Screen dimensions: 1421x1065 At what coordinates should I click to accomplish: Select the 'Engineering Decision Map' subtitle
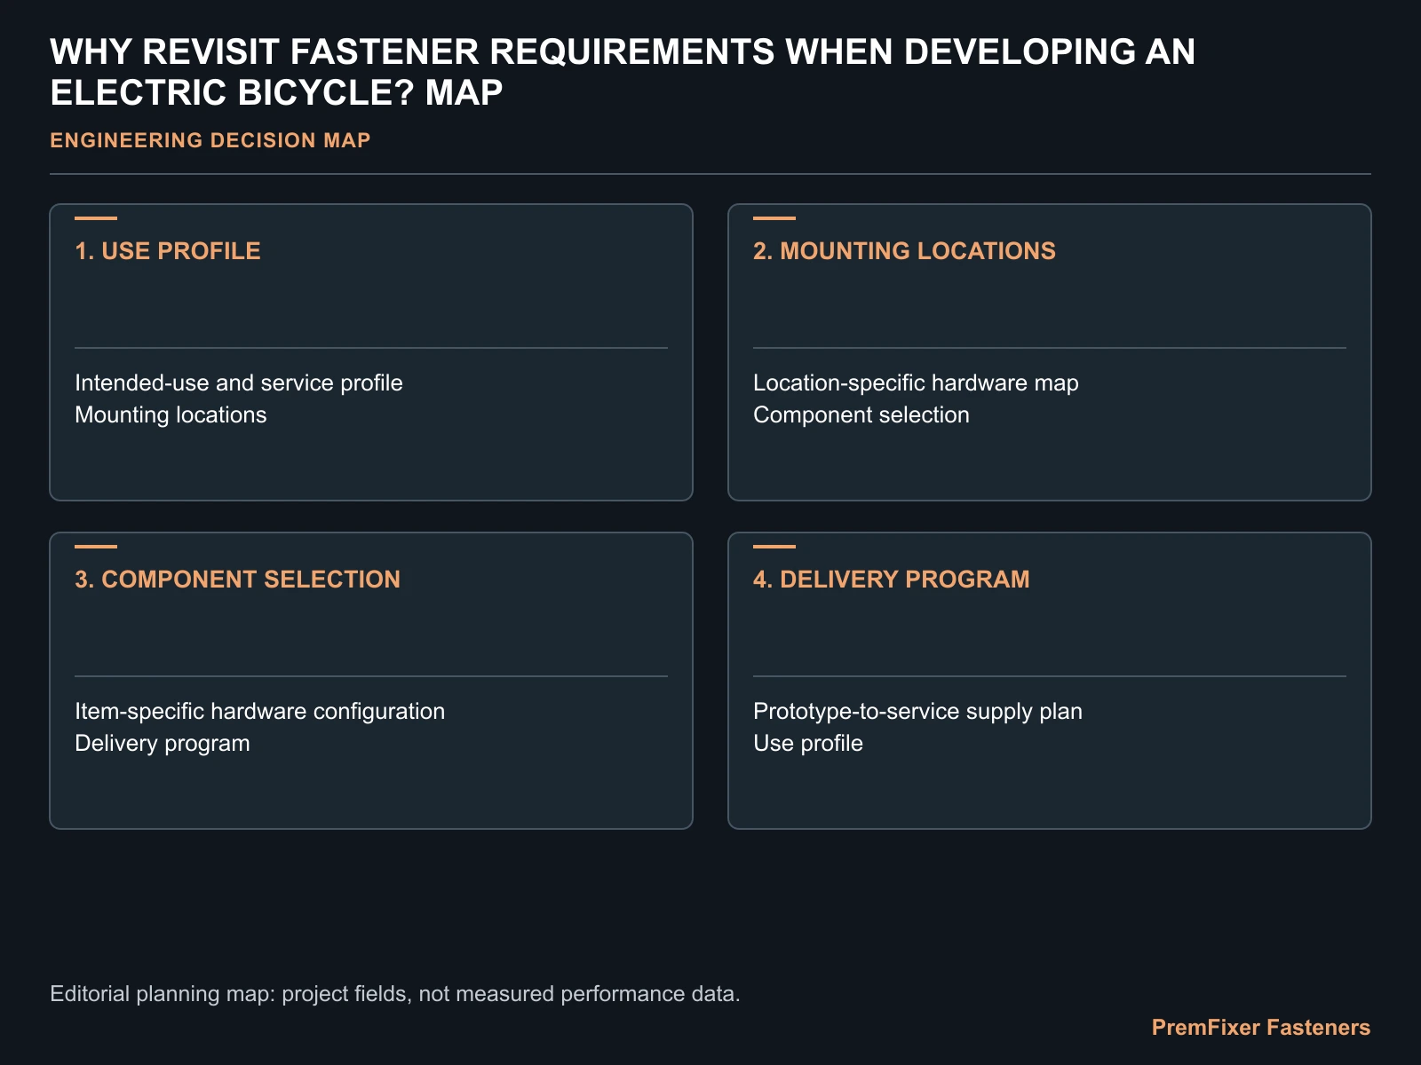[210, 140]
